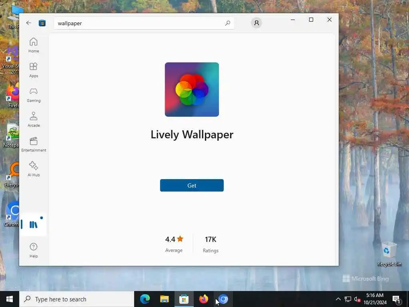Click the orange rating star
Image resolution: width=409 pixels, height=307 pixels.
[x=180, y=239]
